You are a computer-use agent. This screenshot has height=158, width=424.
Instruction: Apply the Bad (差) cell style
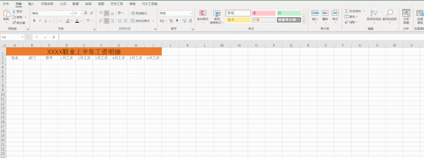(x=263, y=13)
